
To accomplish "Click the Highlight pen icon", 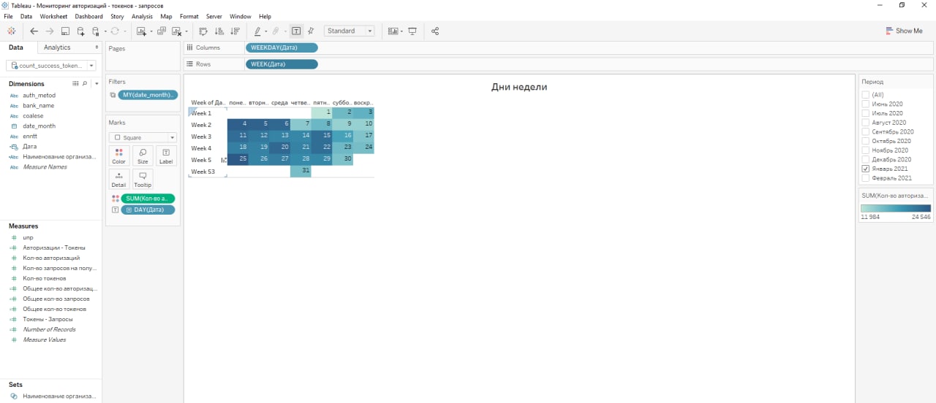I will 257,31.
